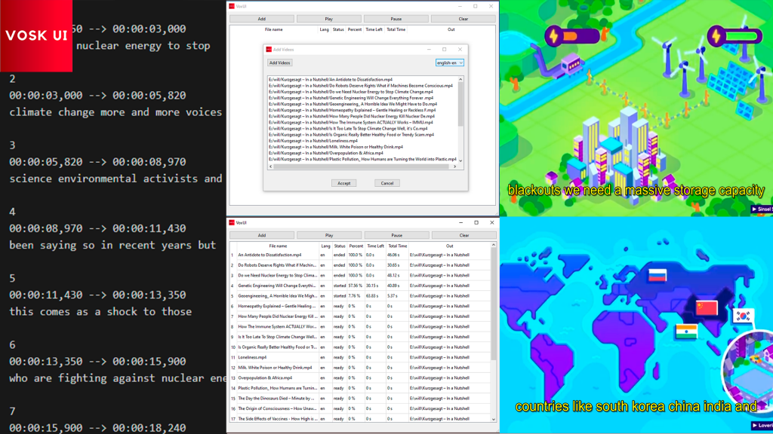The width and height of the screenshot is (773, 434).
Task: Click the app icon in Add Videos title bar
Action: (268, 49)
